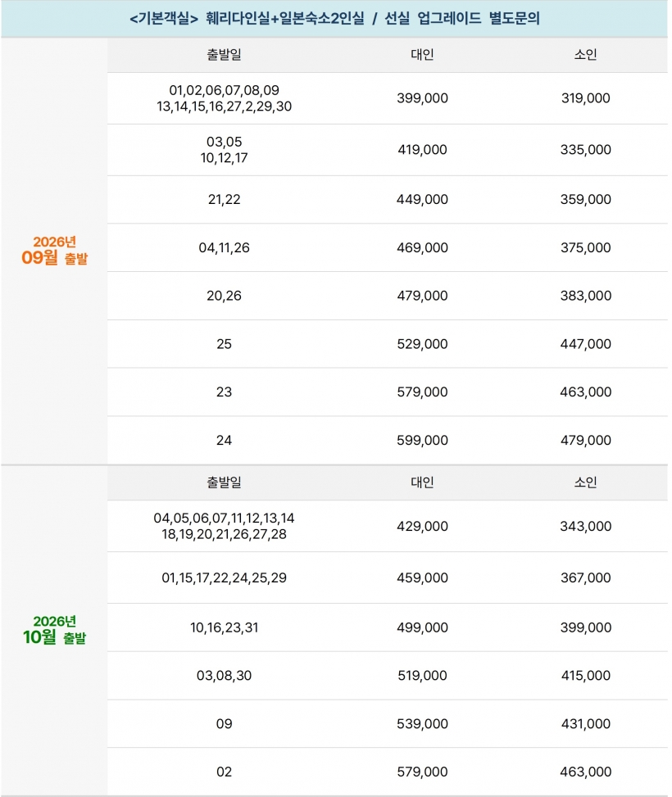Click adult price 429,000 in October
Viewport: 672px width, 797px height.
(422, 526)
